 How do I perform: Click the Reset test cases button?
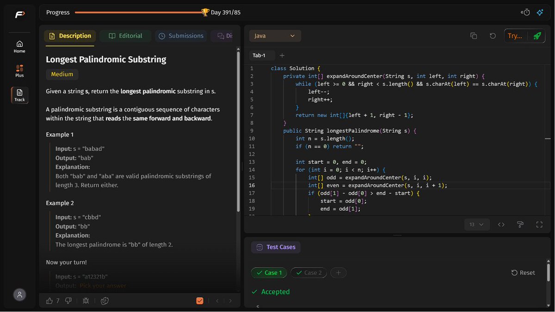pos(523,273)
